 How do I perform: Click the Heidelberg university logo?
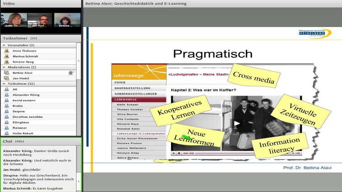[x=314, y=33]
